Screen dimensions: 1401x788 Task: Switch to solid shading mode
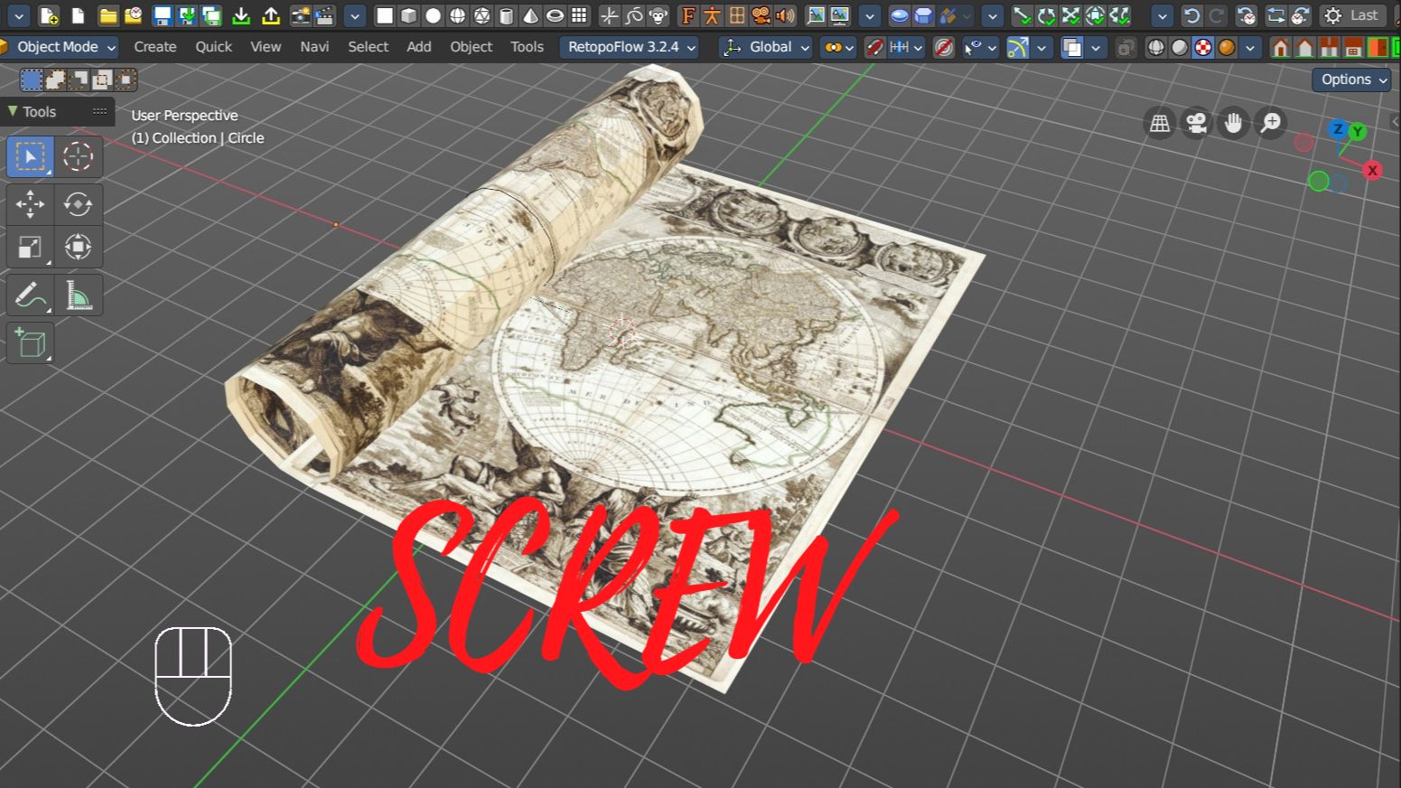tap(1179, 47)
